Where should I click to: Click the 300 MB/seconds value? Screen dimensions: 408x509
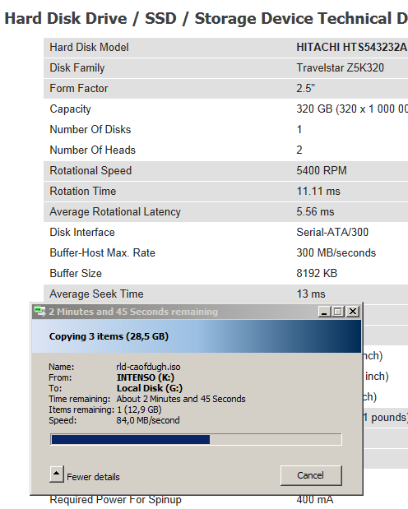pyautogui.click(x=336, y=253)
